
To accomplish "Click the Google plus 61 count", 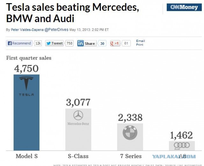I will click(126, 43).
